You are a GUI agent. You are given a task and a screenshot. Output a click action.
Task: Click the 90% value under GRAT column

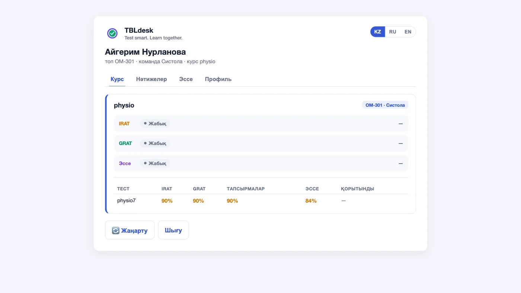point(198,201)
